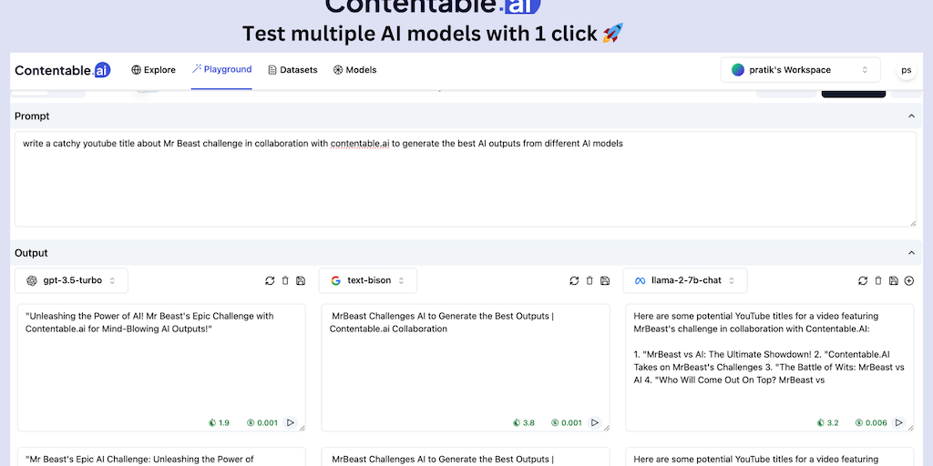Open the text-bison model selector

(x=368, y=280)
